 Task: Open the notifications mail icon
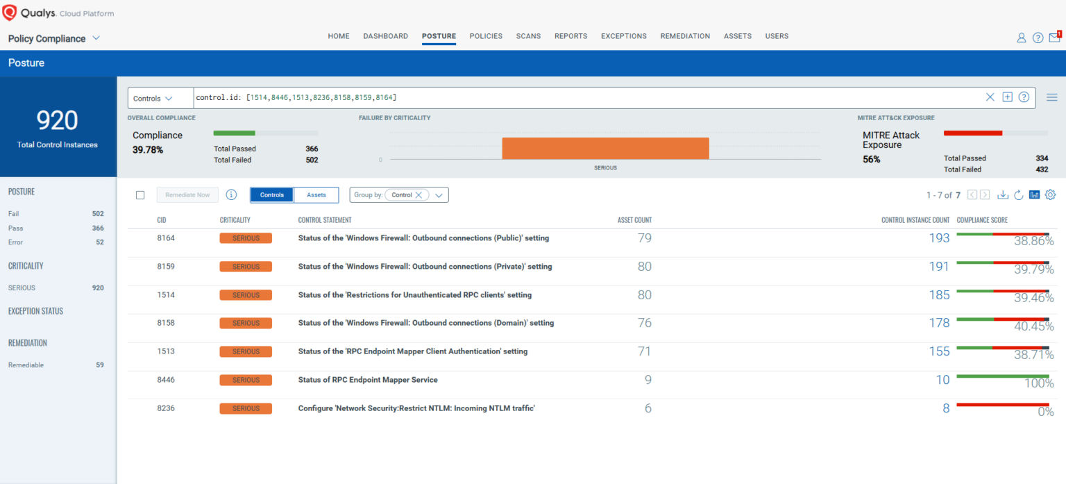1054,38
